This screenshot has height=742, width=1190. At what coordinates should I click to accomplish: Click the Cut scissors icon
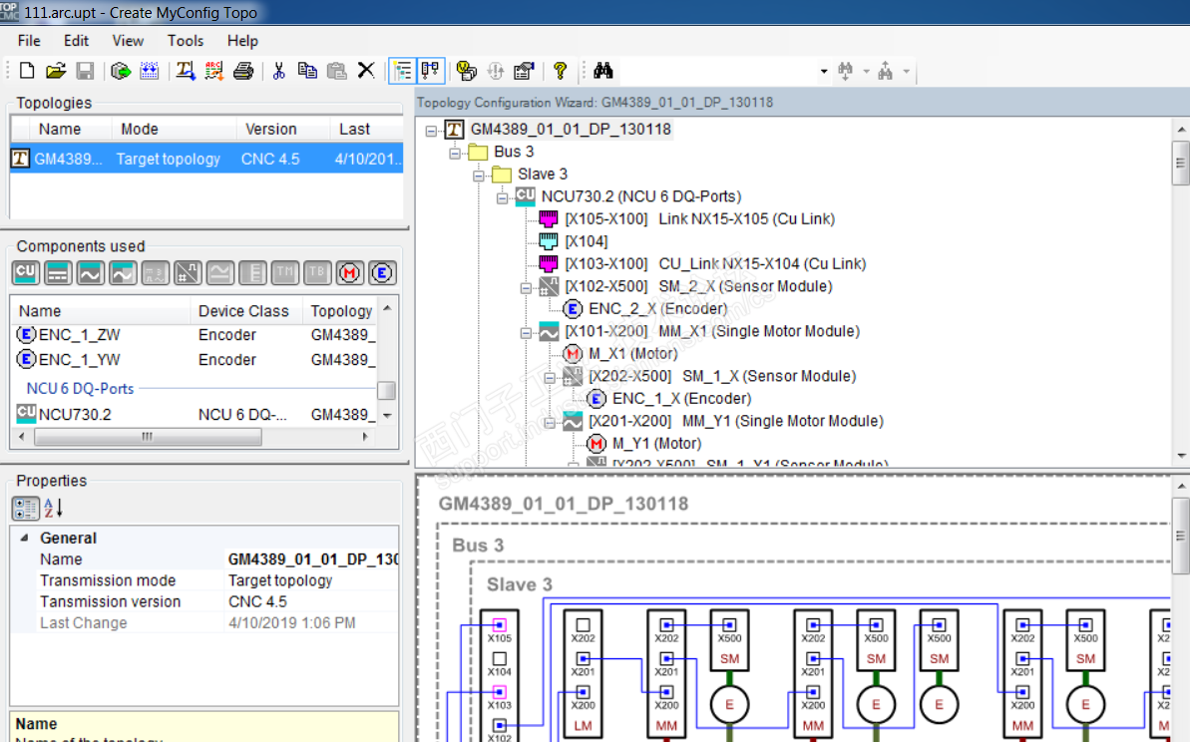278,71
